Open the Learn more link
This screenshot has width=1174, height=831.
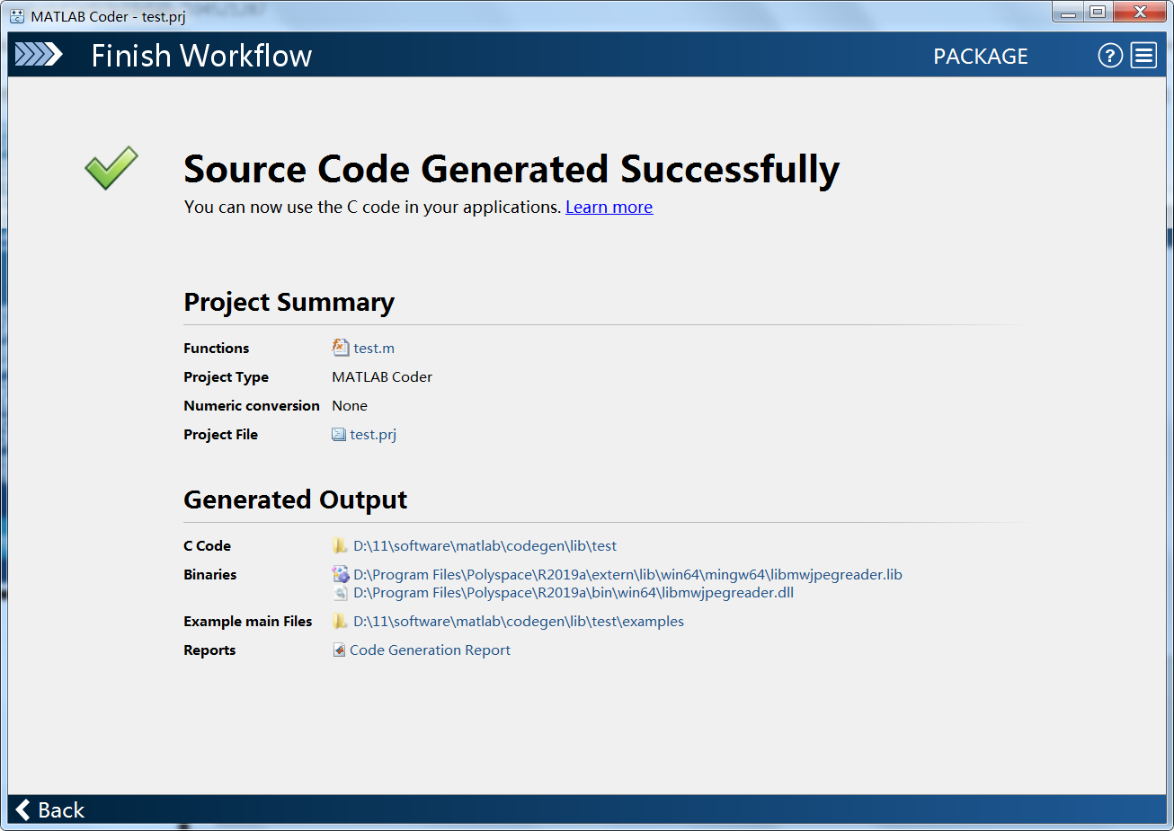[609, 207]
